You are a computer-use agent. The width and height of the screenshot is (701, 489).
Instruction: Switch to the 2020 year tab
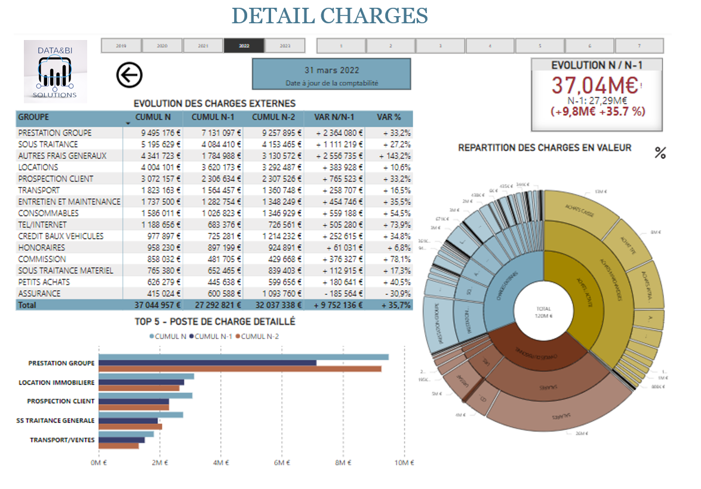pyautogui.click(x=162, y=45)
